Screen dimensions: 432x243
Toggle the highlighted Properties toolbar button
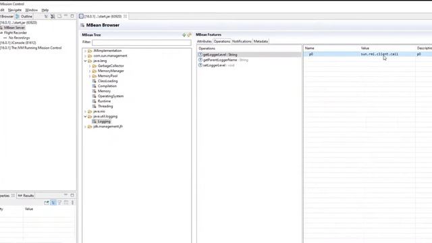(53, 202)
